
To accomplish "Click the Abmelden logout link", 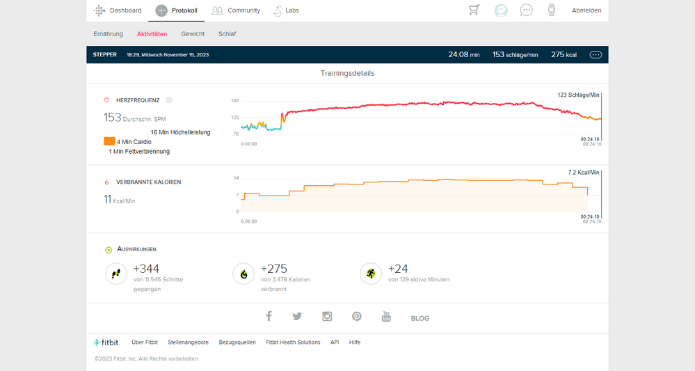I will pyautogui.click(x=586, y=10).
